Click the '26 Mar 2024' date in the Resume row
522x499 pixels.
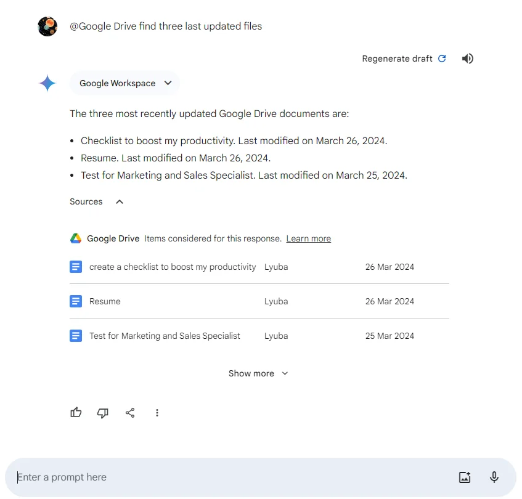[x=389, y=301]
